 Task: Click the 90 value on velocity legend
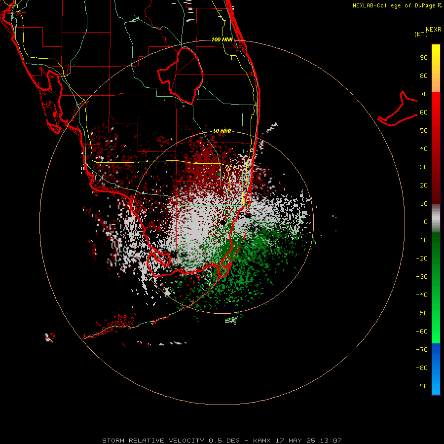click(424, 58)
